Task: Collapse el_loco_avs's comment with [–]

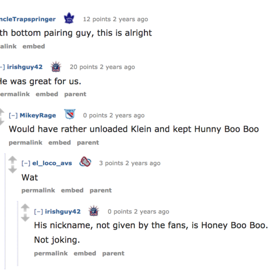Action: [26, 163]
